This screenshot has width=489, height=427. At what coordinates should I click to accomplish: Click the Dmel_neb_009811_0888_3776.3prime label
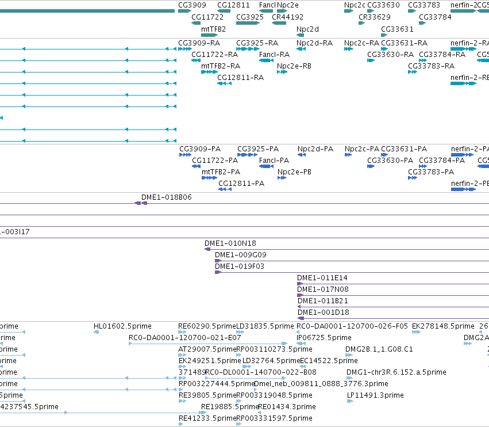tap(321, 384)
